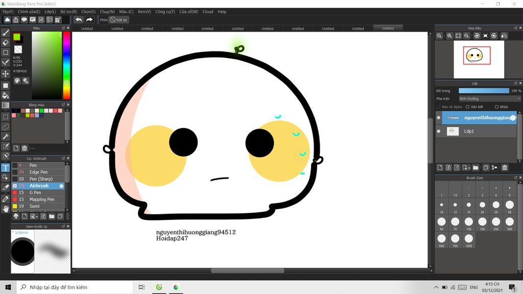Open the cloud save icon in toolbar
The height and width of the screenshot is (294, 523).
click(7, 20)
